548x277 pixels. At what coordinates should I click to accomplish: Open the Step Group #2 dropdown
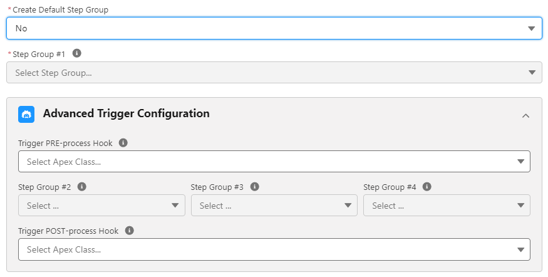(101, 206)
